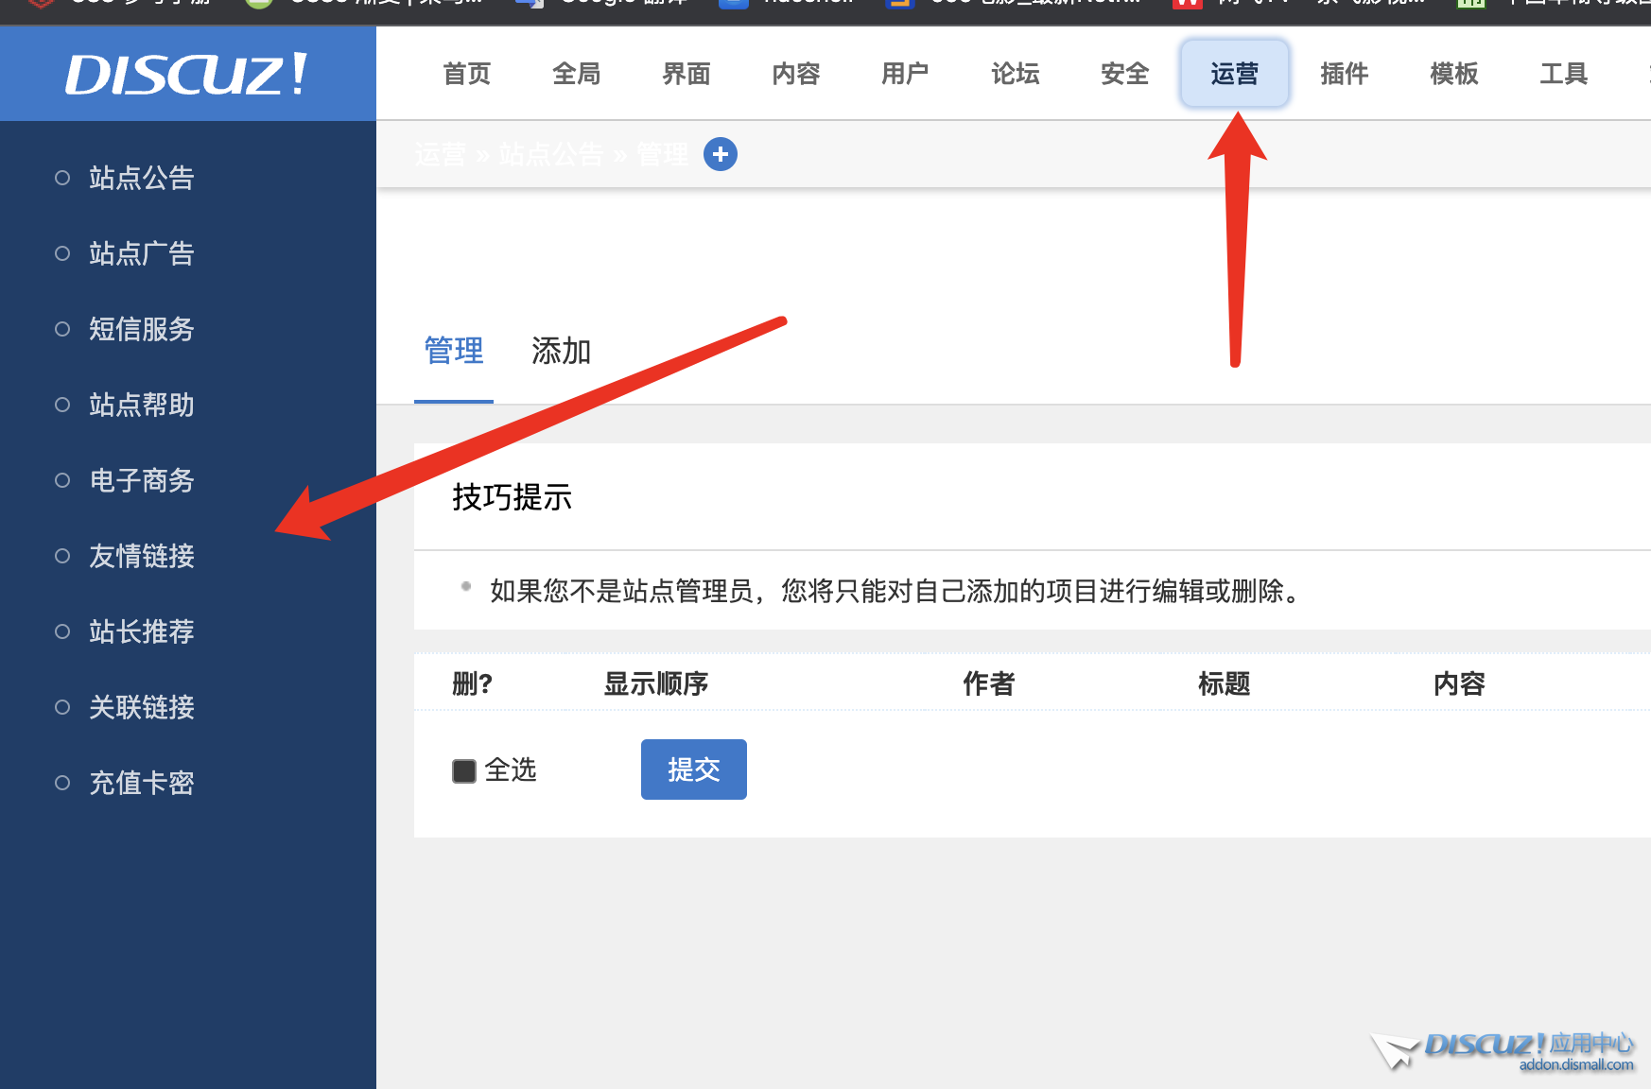
Task: Click the DISCUZ! logo
Action: [x=185, y=74]
